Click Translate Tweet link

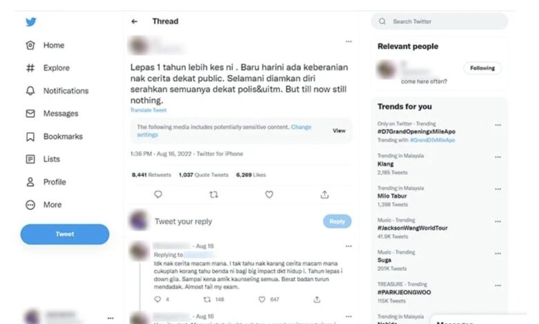[x=148, y=110]
